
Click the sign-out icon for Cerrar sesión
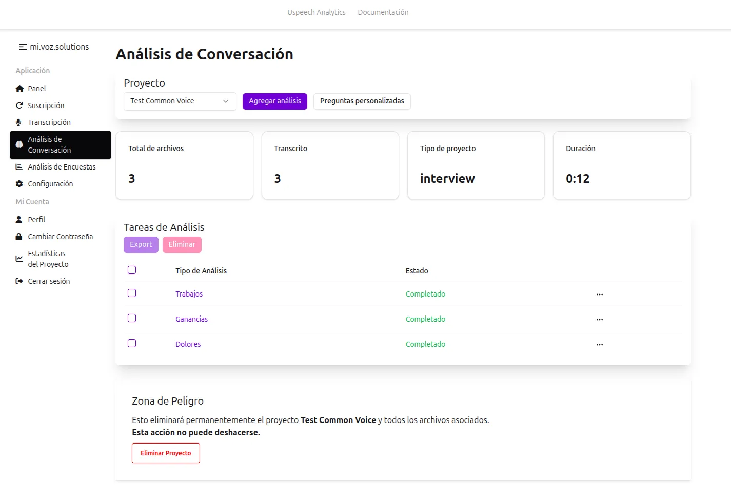19,281
